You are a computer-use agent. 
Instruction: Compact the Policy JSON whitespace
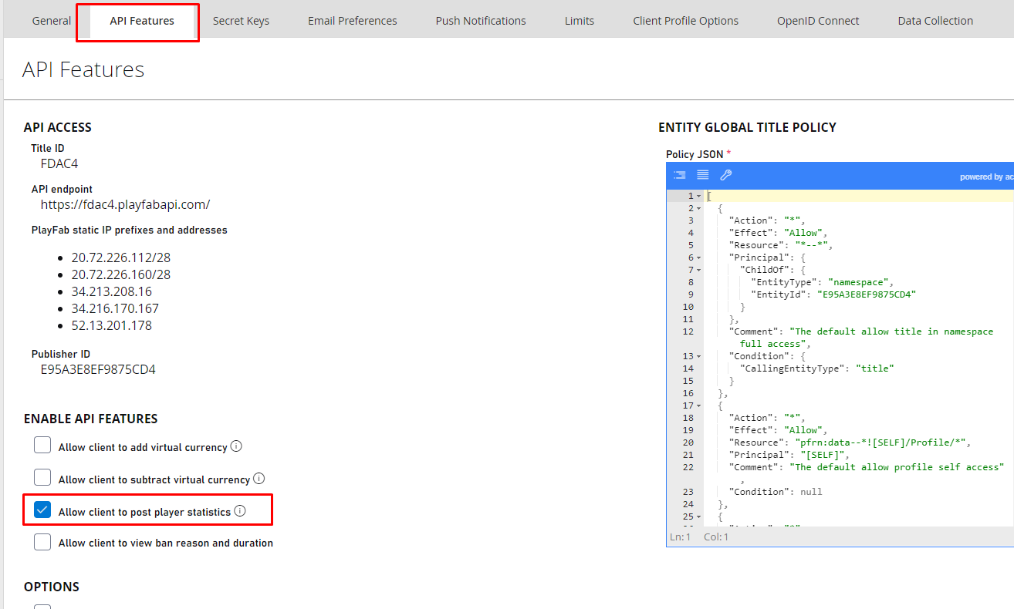click(703, 175)
